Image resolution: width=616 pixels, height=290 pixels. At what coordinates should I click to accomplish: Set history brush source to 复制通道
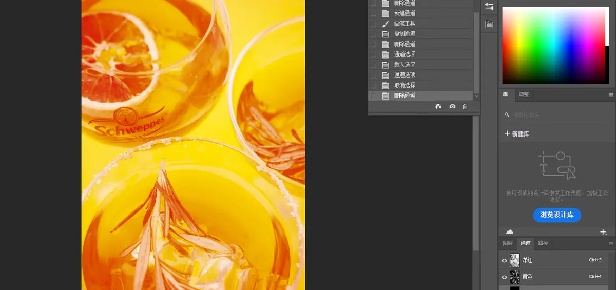pos(373,34)
